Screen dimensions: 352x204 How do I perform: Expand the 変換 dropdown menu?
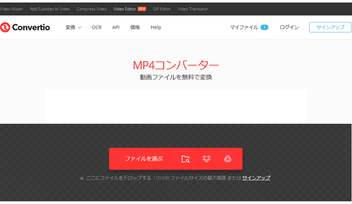pos(73,28)
